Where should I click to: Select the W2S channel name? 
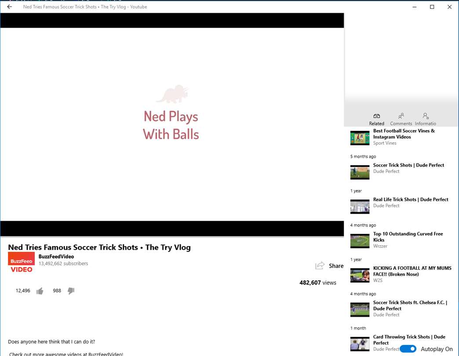click(x=378, y=280)
